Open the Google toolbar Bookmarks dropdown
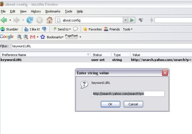The height and width of the screenshot is (134, 192). [55, 37]
